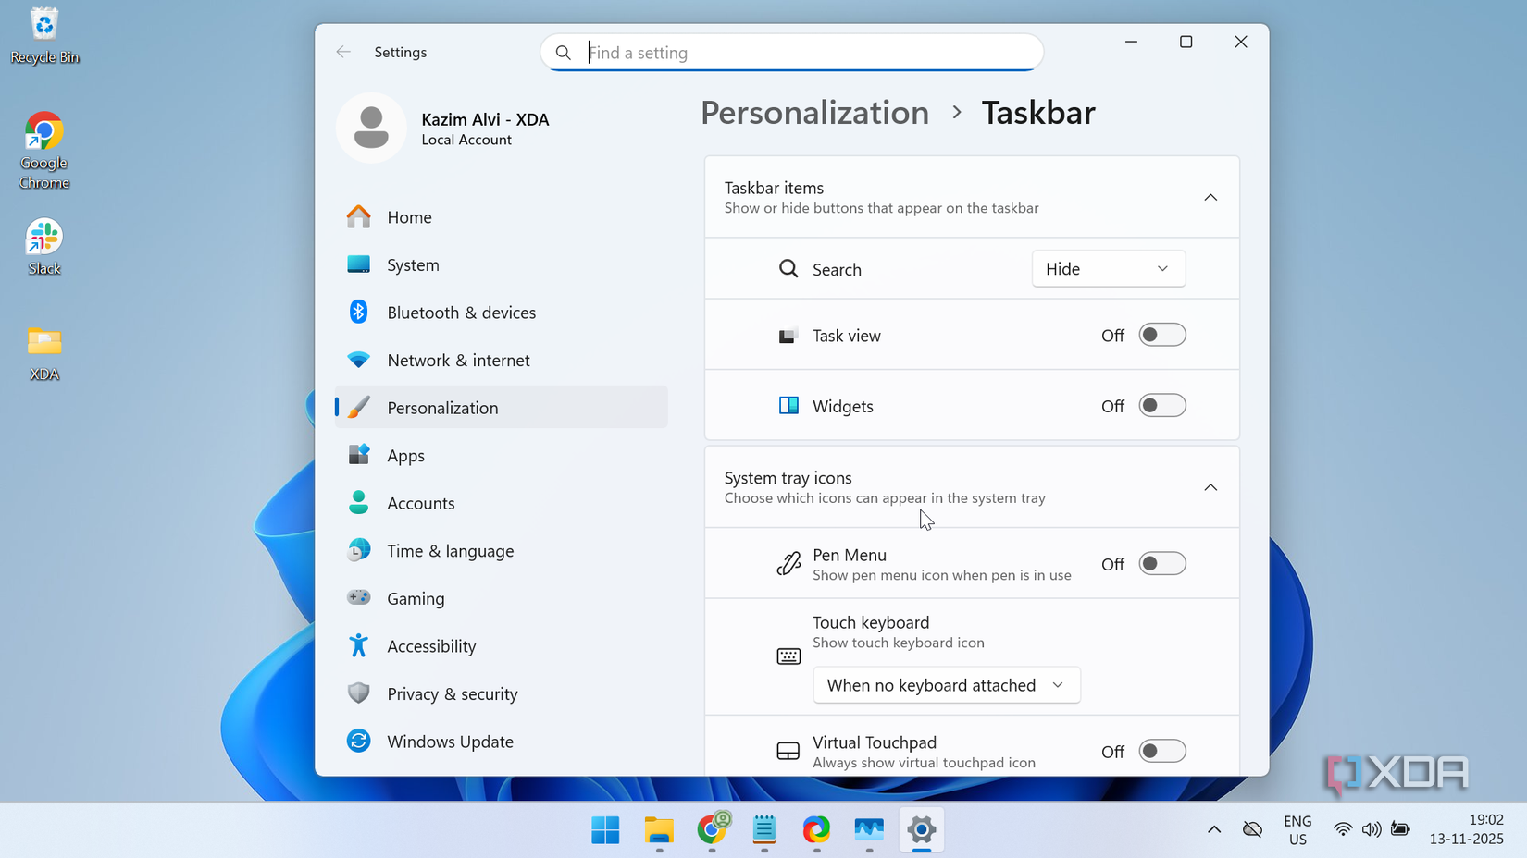This screenshot has width=1527, height=858.
Task: Click Privacy & security shield icon
Action: 358,693
